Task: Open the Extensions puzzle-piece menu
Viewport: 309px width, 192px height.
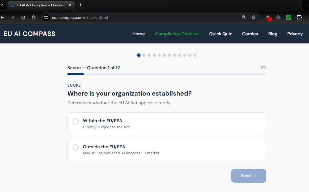Action: (299, 17)
